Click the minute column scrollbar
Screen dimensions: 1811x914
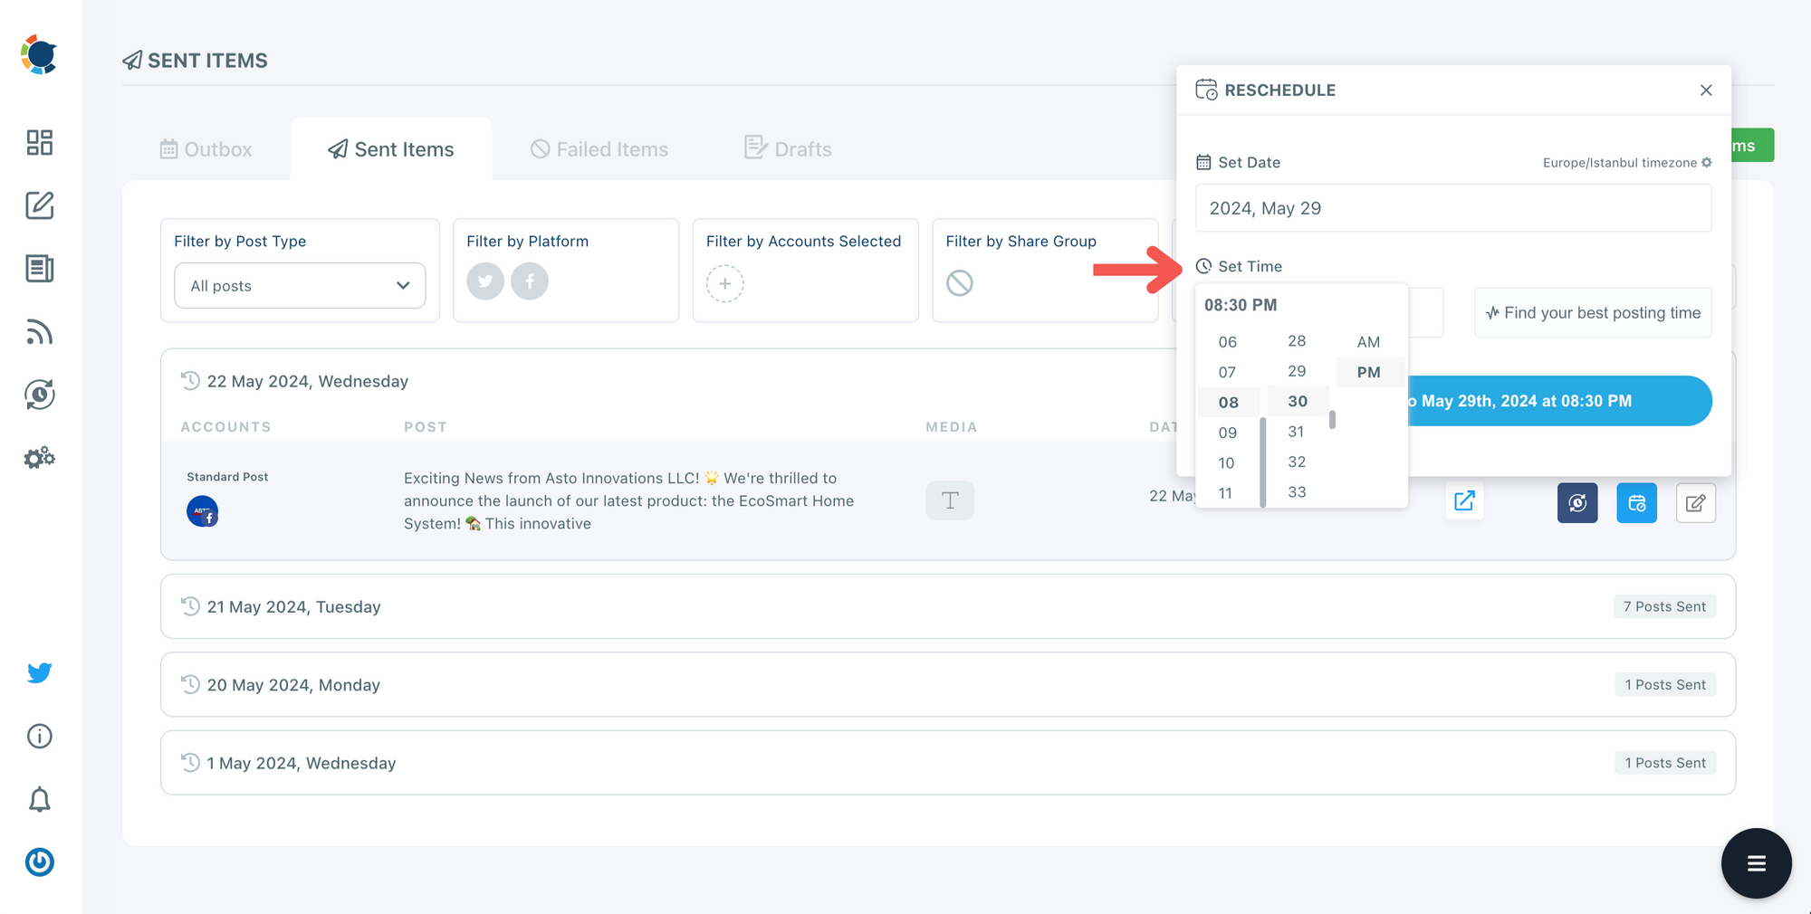click(x=1332, y=420)
